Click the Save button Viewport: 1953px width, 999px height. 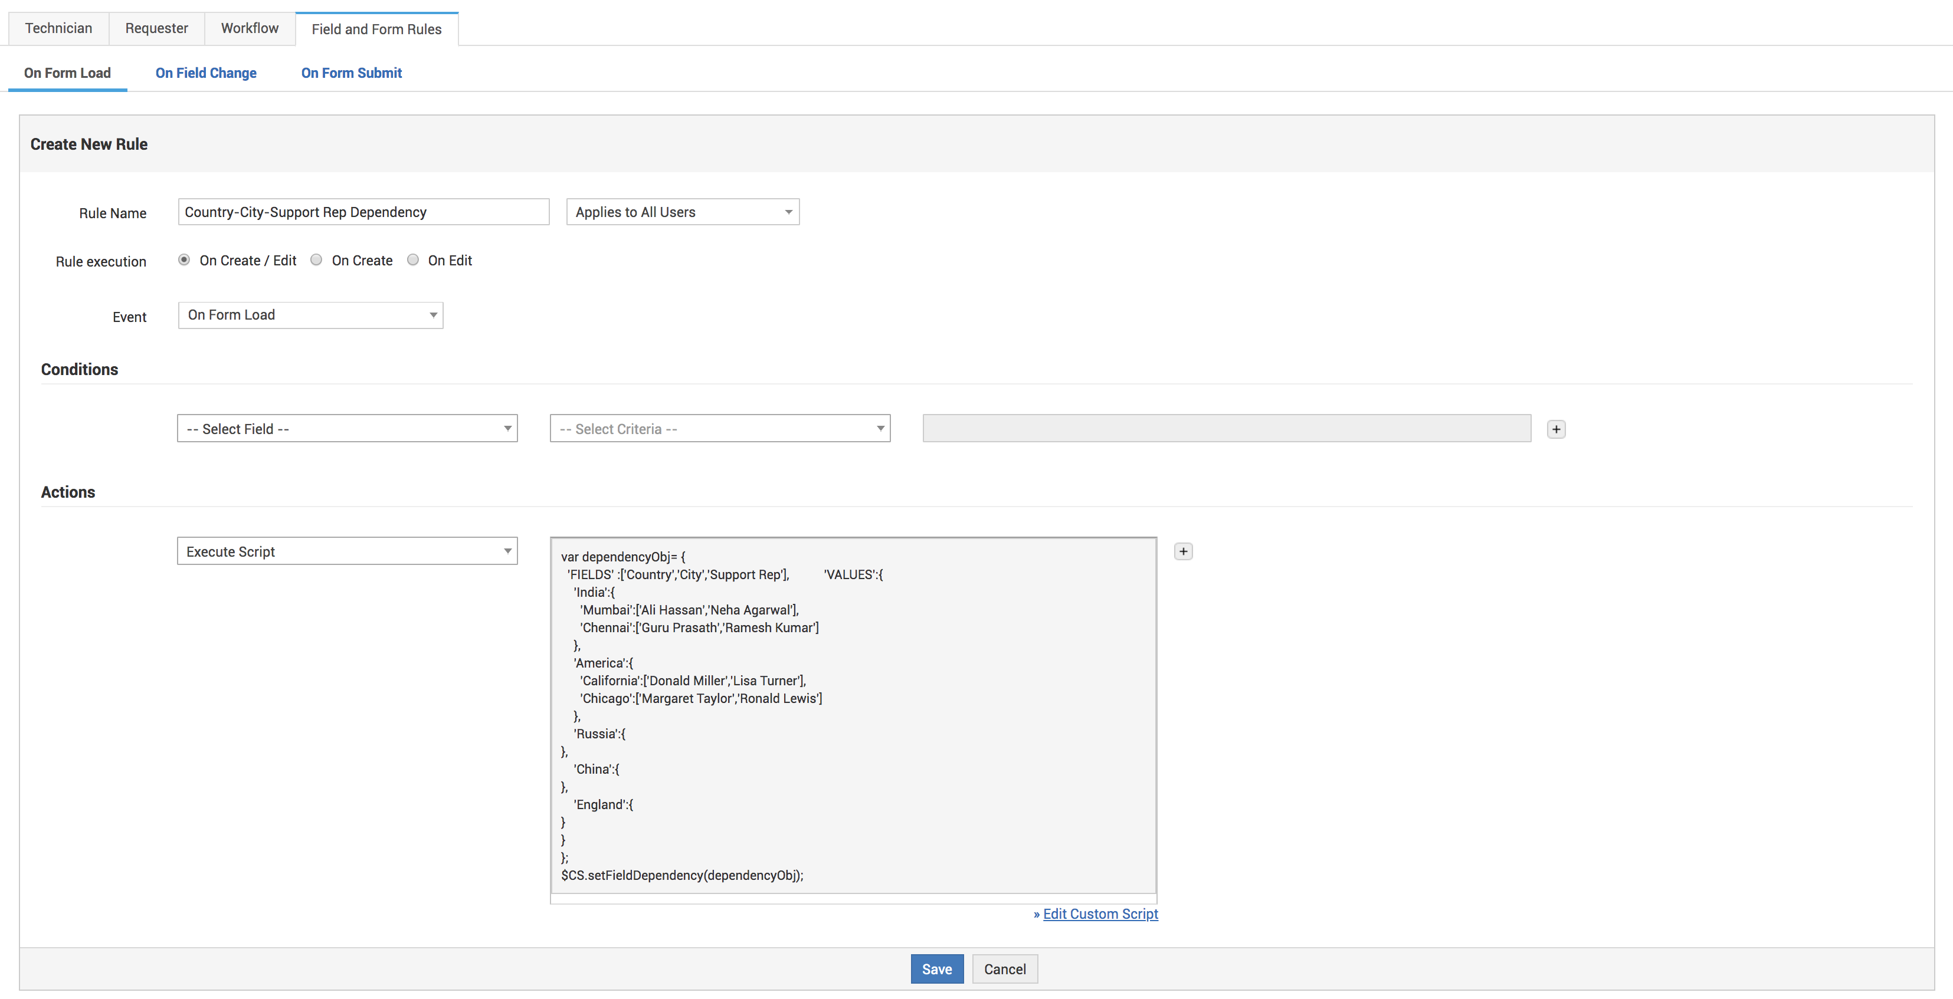coord(937,969)
